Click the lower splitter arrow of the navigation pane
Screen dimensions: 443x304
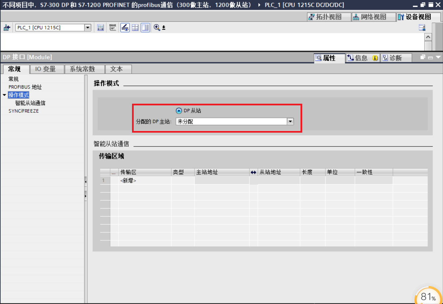85,196
